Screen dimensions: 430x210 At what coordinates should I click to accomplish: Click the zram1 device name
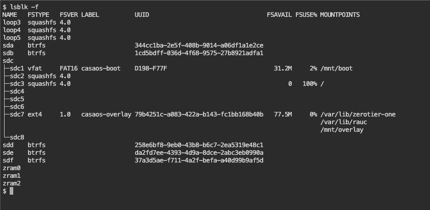tap(12, 175)
